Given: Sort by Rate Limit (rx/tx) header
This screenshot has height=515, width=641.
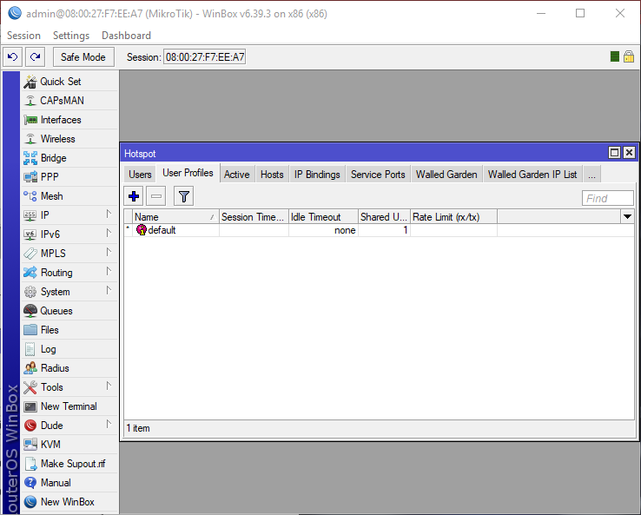Looking at the screenshot, I should (453, 217).
